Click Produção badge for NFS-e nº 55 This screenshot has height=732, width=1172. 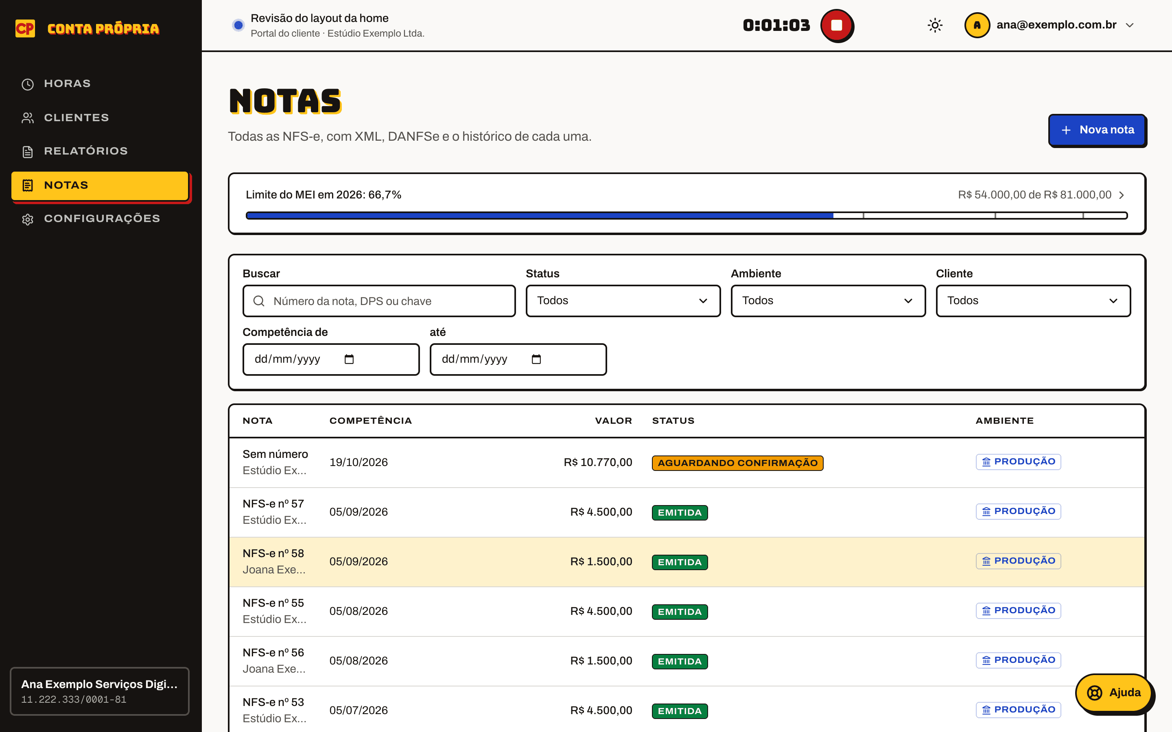[x=1018, y=610]
